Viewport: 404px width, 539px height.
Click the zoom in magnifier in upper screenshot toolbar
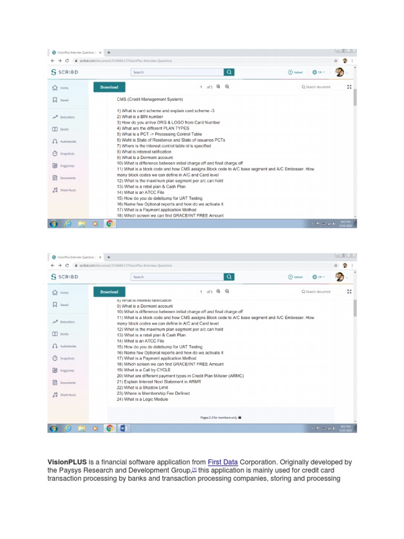[218, 87]
